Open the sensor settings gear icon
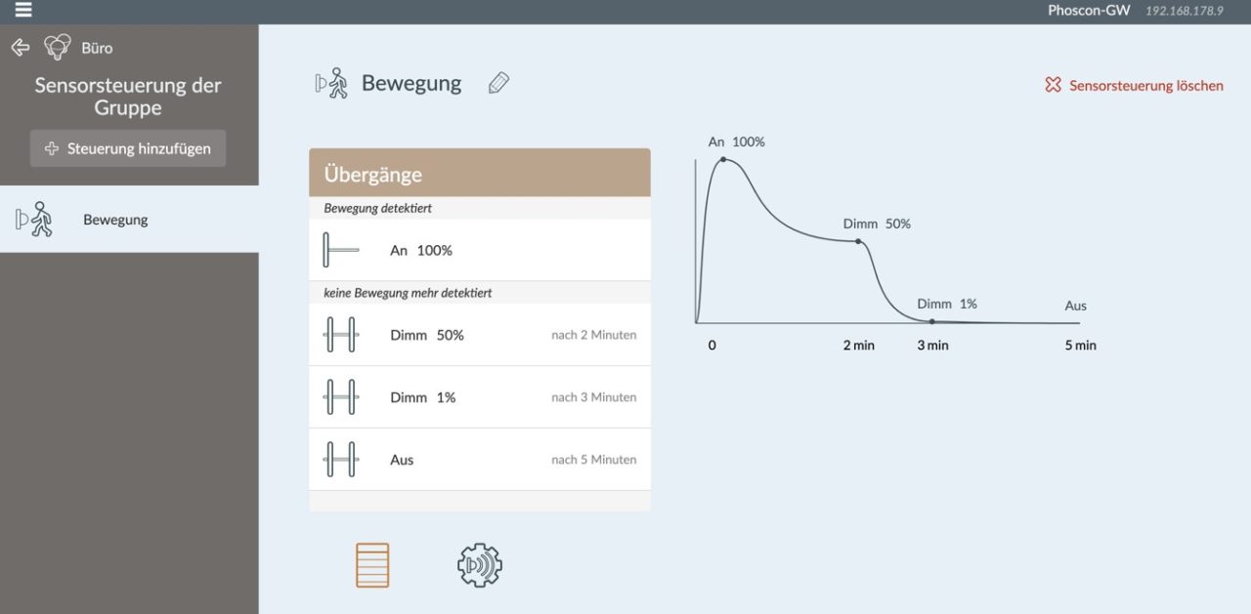Viewport: 1251px width, 614px height. pos(479,565)
